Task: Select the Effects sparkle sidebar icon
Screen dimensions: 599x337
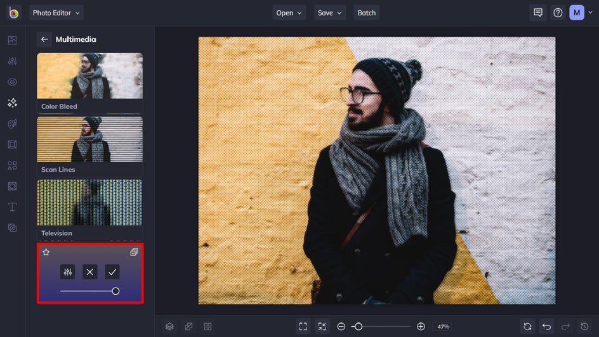Action: (12, 103)
